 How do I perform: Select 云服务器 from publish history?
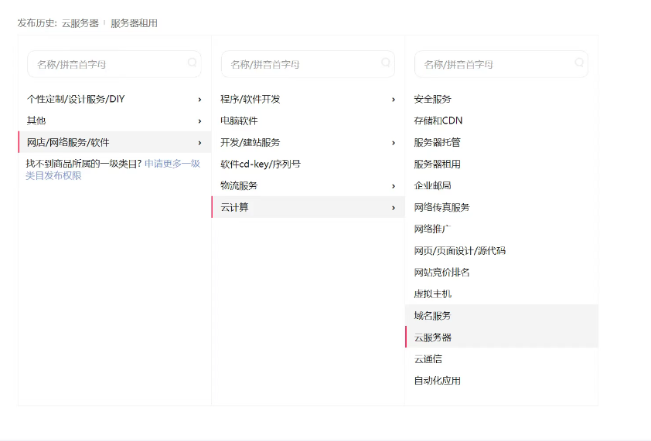tap(80, 23)
